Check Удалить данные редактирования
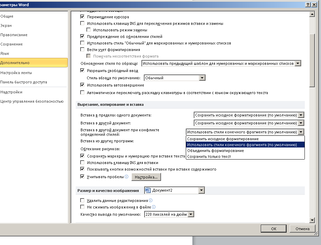Screen dimensions: 321x245 pos(82,200)
